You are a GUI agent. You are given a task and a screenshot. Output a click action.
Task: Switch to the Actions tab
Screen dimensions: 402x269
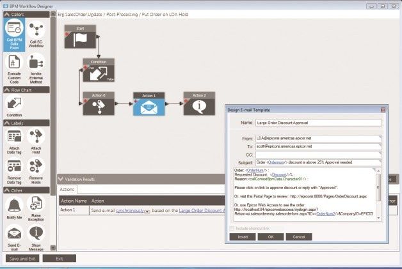[x=67, y=189]
